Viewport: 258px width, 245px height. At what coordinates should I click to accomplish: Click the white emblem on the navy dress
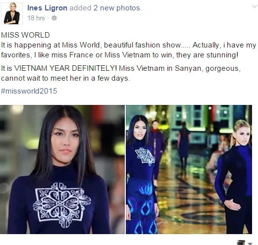tap(62, 204)
